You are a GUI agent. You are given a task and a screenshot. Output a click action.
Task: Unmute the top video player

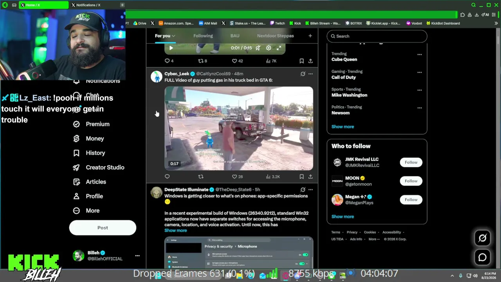pyautogui.click(x=258, y=48)
